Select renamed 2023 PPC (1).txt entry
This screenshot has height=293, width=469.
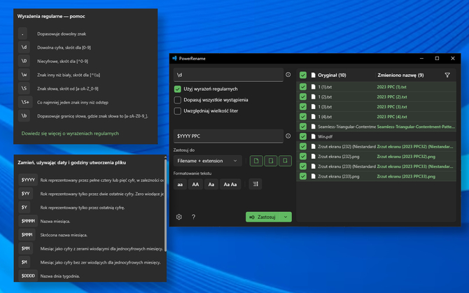[391, 87]
